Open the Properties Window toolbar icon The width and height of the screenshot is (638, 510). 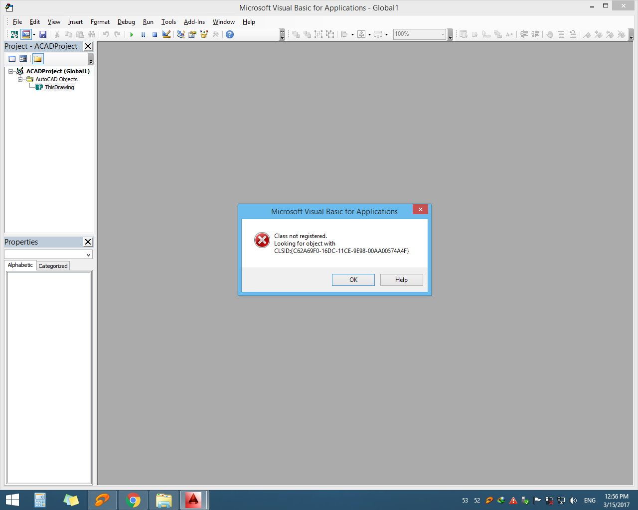point(192,34)
